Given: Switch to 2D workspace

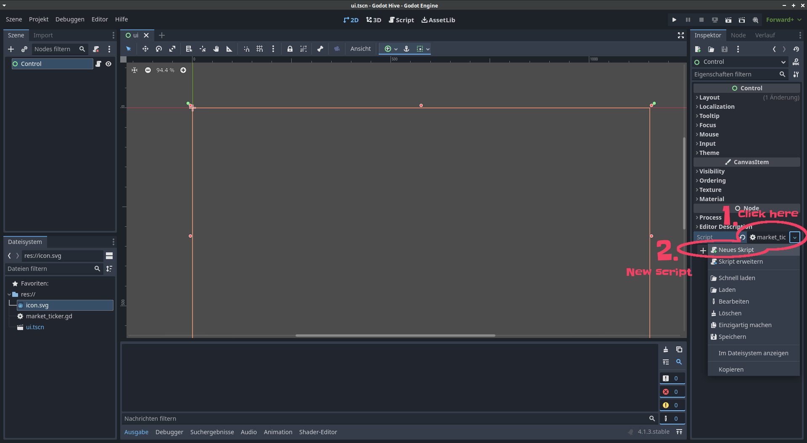Looking at the screenshot, I should point(351,20).
